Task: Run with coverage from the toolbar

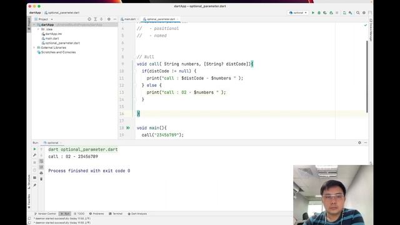Action: 325,12
